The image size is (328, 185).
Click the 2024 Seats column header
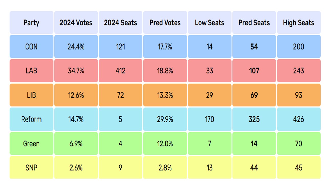point(120,23)
